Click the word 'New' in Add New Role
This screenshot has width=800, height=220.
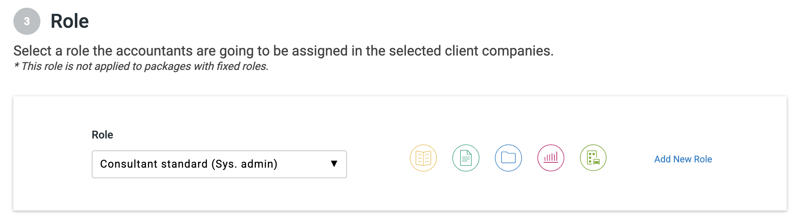[x=682, y=159]
